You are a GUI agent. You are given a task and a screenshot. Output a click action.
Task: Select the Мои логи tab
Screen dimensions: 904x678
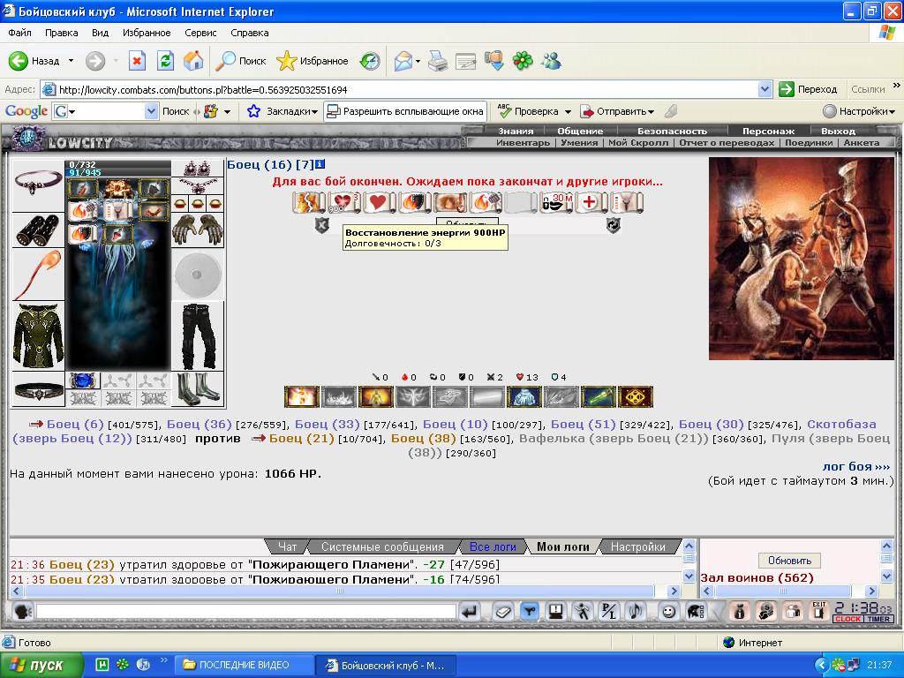(x=563, y=546)
